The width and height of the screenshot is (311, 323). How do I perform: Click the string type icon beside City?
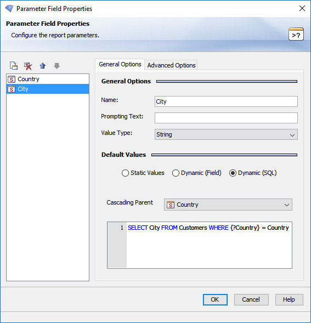[12, 89]
